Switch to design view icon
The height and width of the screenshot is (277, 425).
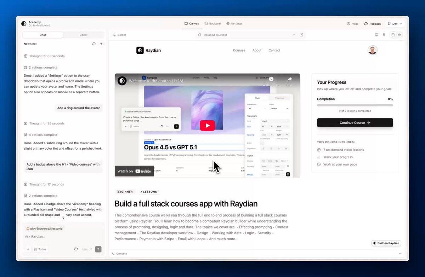click(x=393, y=35)
